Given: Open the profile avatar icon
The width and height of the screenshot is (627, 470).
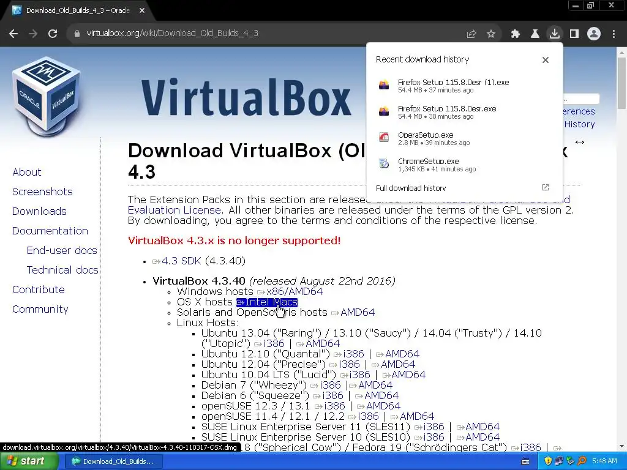Looking at the screenshot, I should click(594, 34).
